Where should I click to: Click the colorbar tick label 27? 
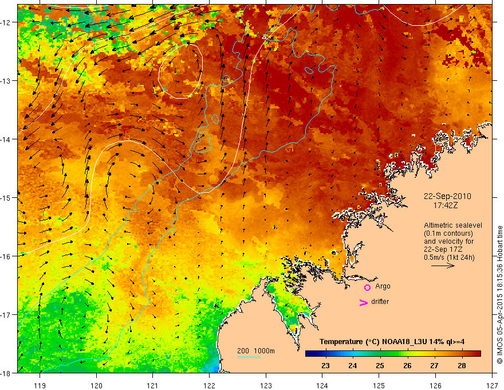(x=434, y=365)
